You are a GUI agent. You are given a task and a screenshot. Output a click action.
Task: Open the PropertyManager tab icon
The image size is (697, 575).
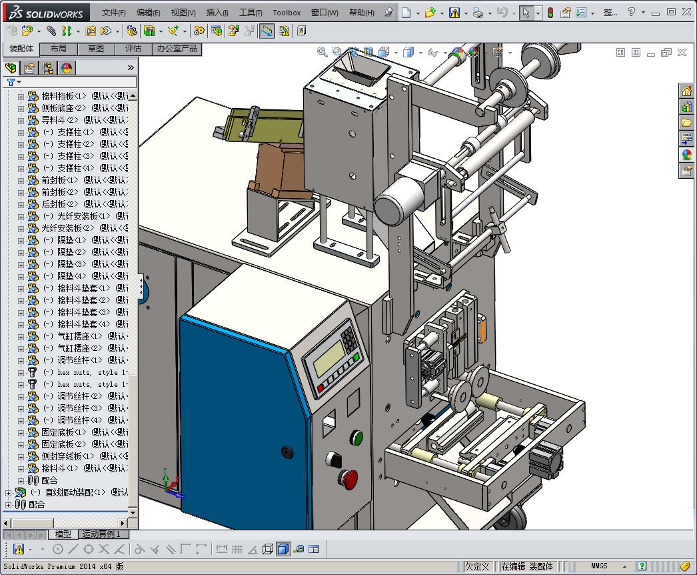(29, 67)
